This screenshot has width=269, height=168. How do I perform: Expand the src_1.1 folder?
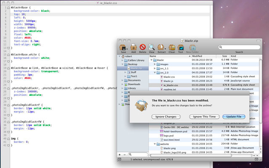(x=156, y=68)
